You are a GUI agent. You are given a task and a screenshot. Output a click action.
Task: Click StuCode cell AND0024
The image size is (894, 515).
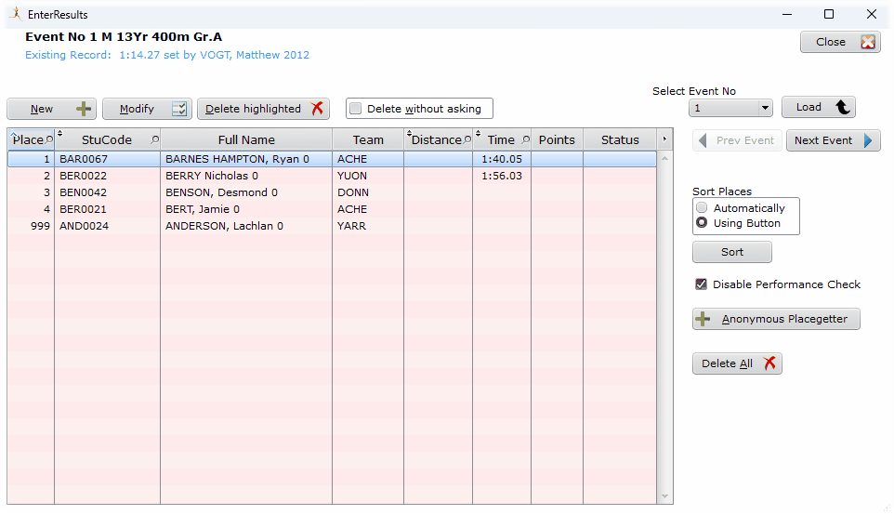coord(107,226)
